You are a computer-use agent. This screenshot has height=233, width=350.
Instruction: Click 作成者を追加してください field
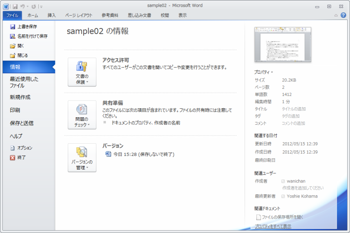coord(303,188)
